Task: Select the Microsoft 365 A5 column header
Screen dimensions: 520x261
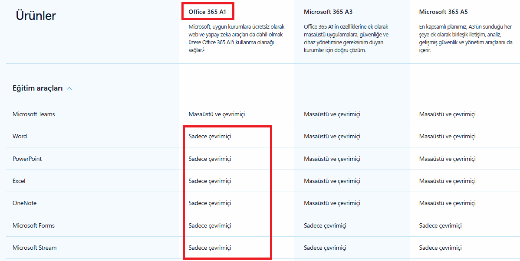Action: 444,12
